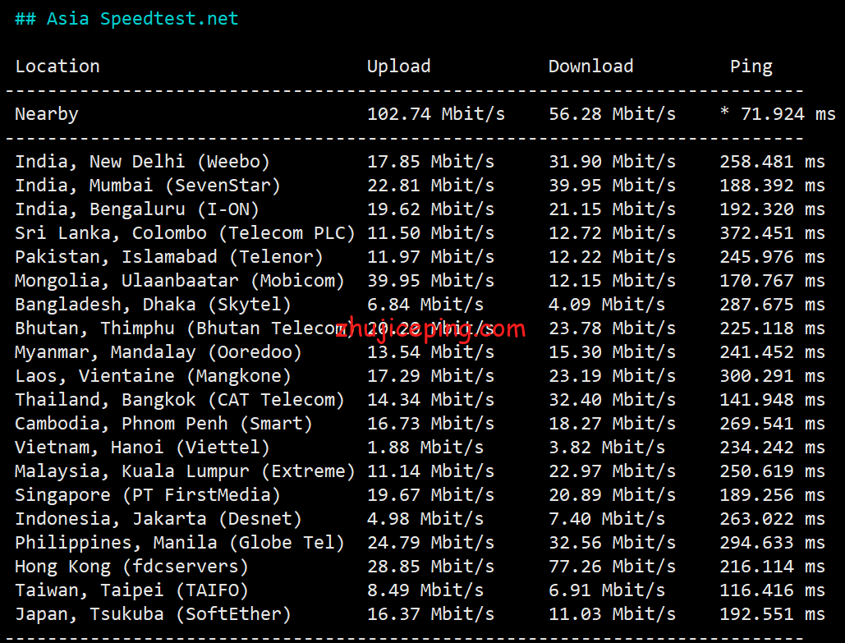845x643 pixels.
Task: Select 'Taiwan, Taipei (TAIFO)' text
Action: point(131,590)
